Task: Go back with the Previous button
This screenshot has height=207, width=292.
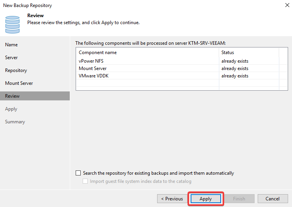Action: point(172,199)
